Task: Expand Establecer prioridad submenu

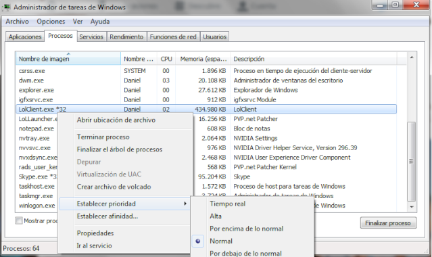Action: (x=125, y=204)
